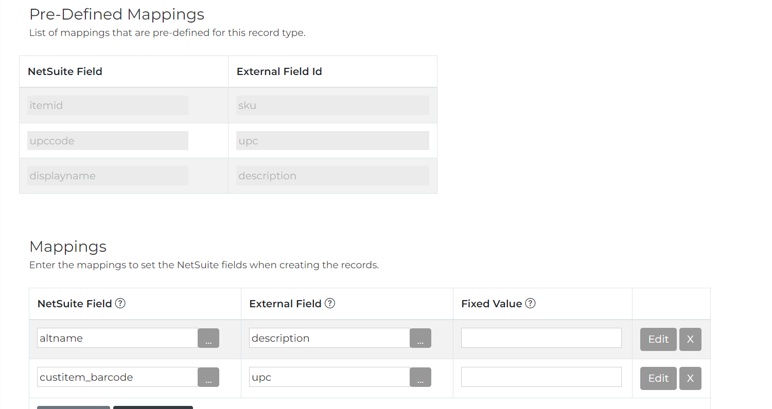Click the pre-defined itemid field

pos(108,105)
